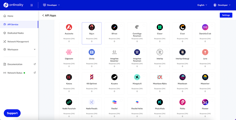236x120 pixels.
Task: Click the Moonbeam network logo
Action: tap(182, 77)
